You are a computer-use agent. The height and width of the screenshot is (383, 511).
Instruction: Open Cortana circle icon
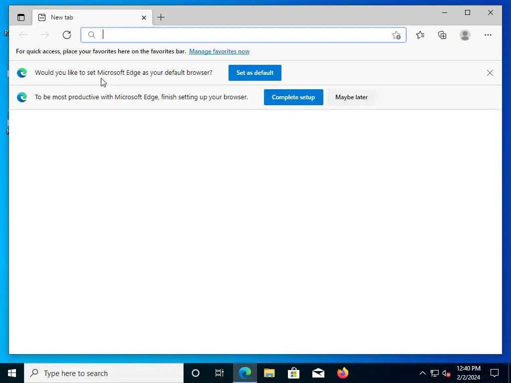[x=196, y=373]
